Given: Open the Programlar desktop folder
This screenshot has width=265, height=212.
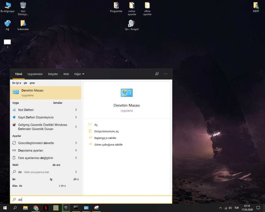Looking at the screenshot, I should (x=116, y=7).
